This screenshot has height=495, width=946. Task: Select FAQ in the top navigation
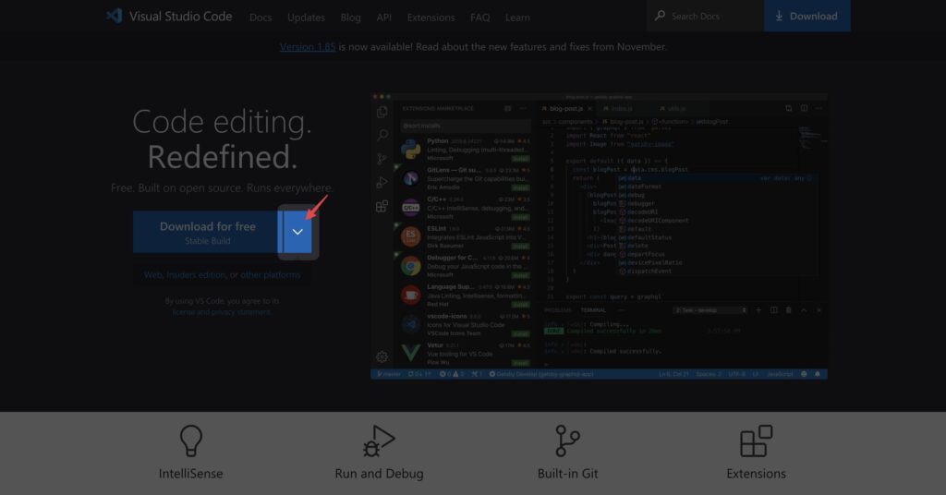479,17
